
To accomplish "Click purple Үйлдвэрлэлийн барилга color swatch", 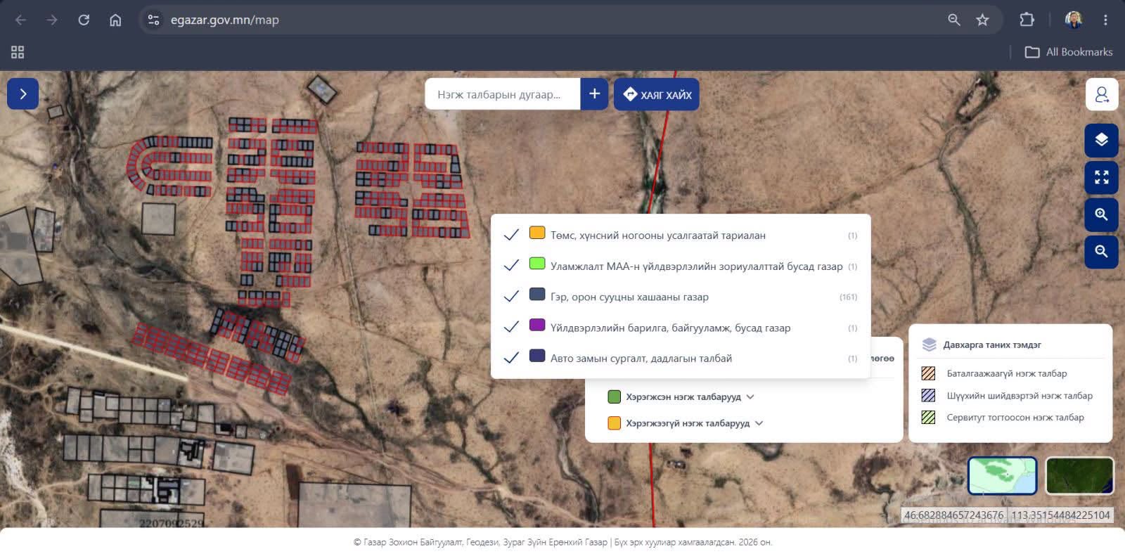I will point(537,325).
